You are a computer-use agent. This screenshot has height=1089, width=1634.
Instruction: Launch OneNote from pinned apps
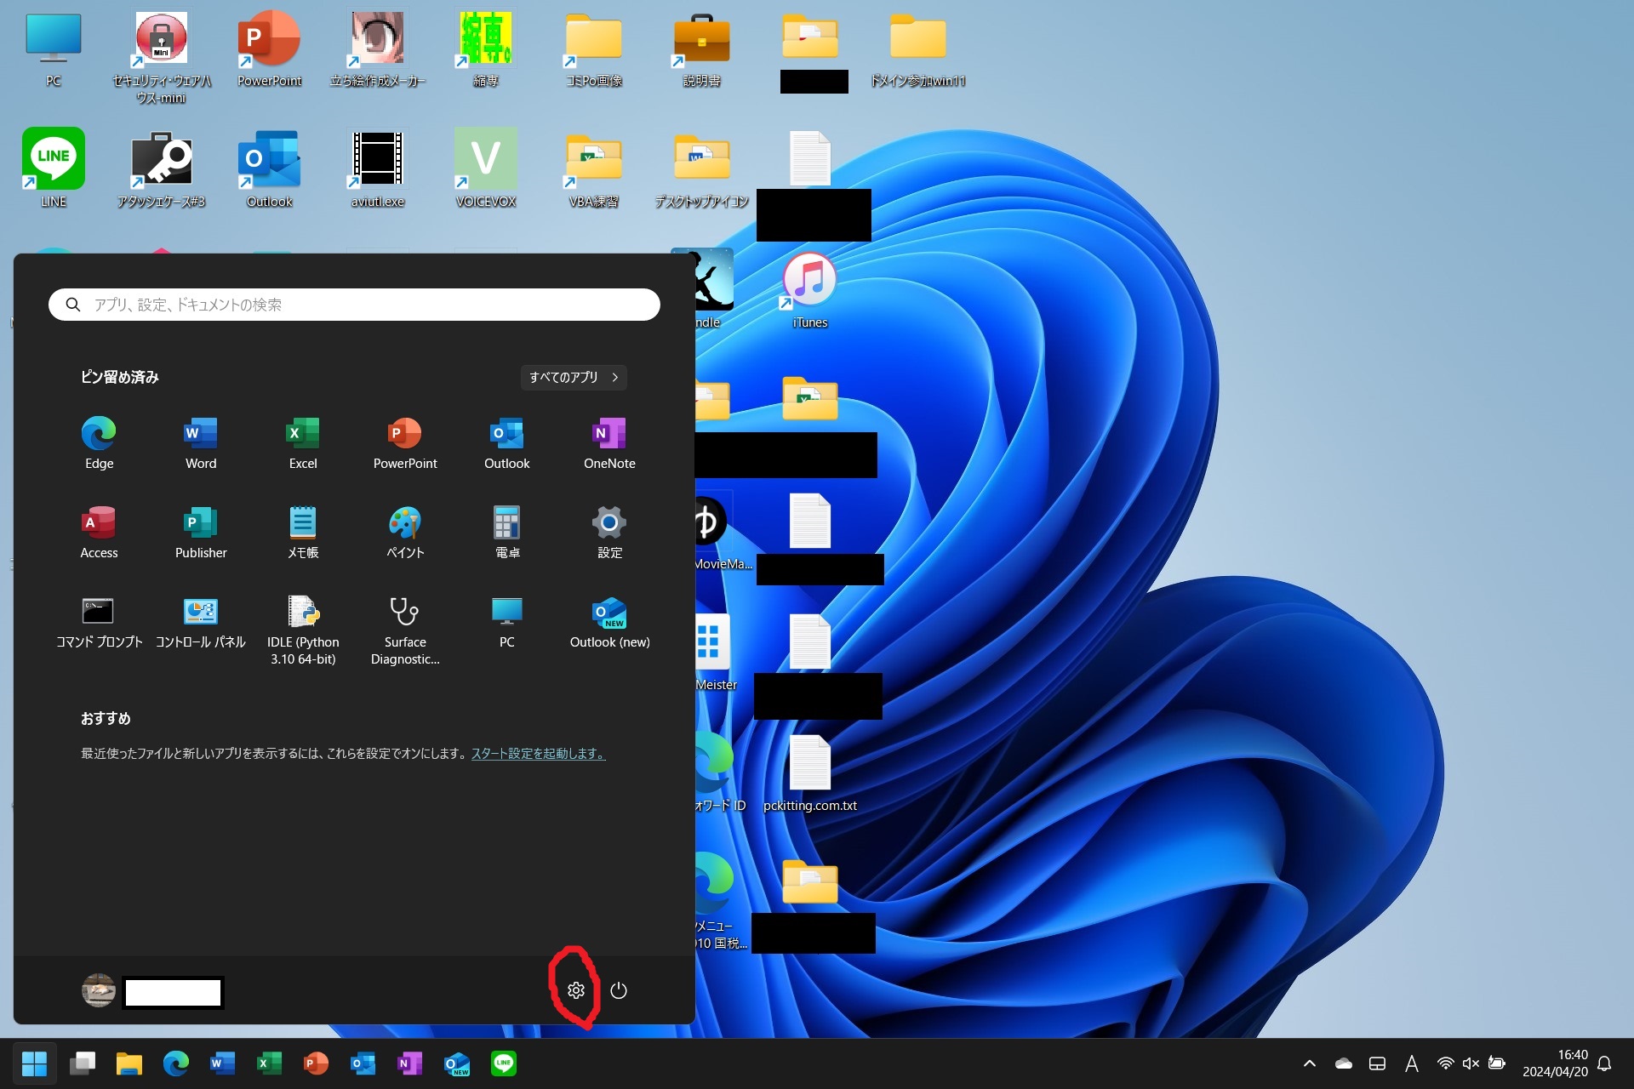609,442
